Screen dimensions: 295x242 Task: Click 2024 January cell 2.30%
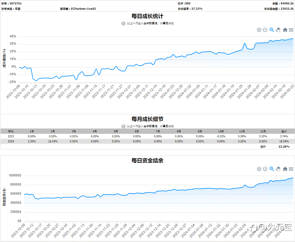click(x=32, y=141)
